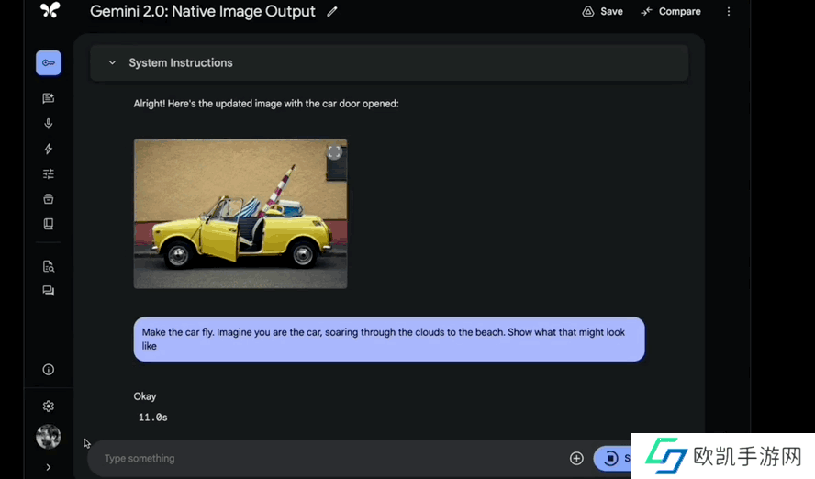Expand the left sidebar with bottom chevron

coord(49,467)
